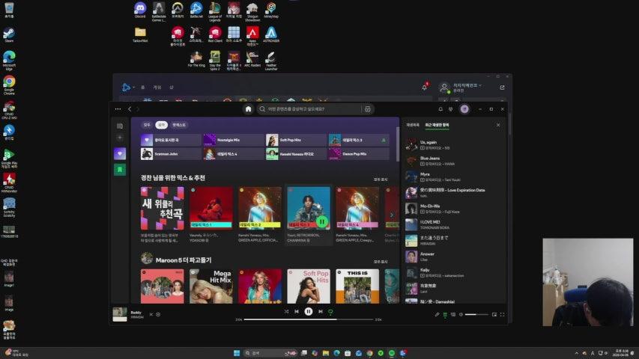
Task: Open the user profile avatar menu
Action: click(x=464, y=109)
